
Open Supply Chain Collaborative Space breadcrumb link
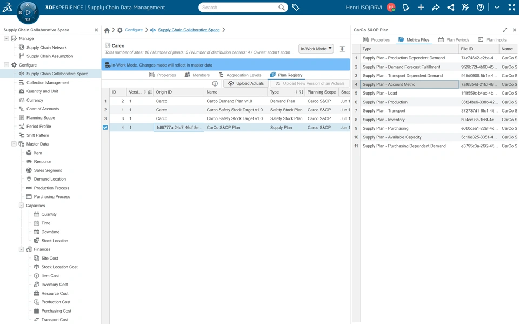click(189, 30)
